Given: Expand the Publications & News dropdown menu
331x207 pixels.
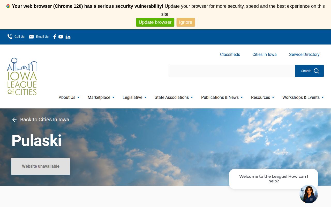Looking at the screenshot, I should (x=222, y=97).
